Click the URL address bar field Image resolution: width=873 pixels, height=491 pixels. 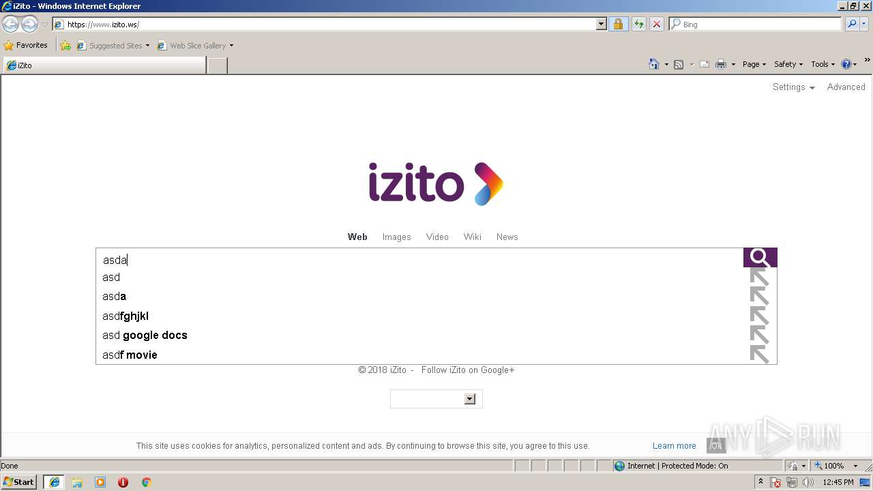pyautogui.click(x=325, y=24)
